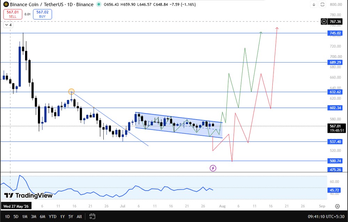Viewport: 348px width, 222px height.
Task: Click the 767.36 crosshair price label
Action: pyautogui.click(x=335, y=22)
